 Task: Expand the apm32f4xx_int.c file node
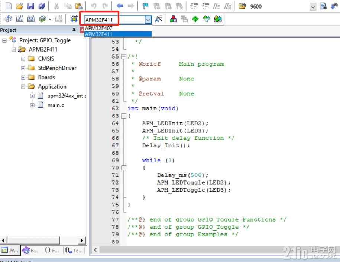coord(32,96)
